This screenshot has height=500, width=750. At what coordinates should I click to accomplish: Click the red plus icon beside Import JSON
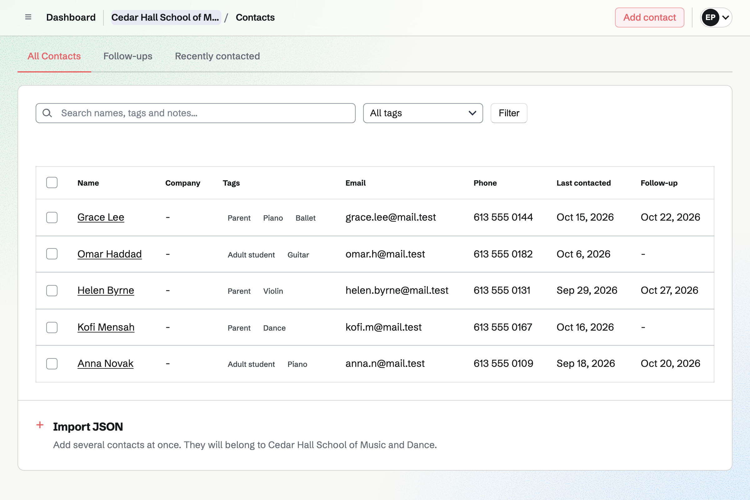click(x=40, y=425)
